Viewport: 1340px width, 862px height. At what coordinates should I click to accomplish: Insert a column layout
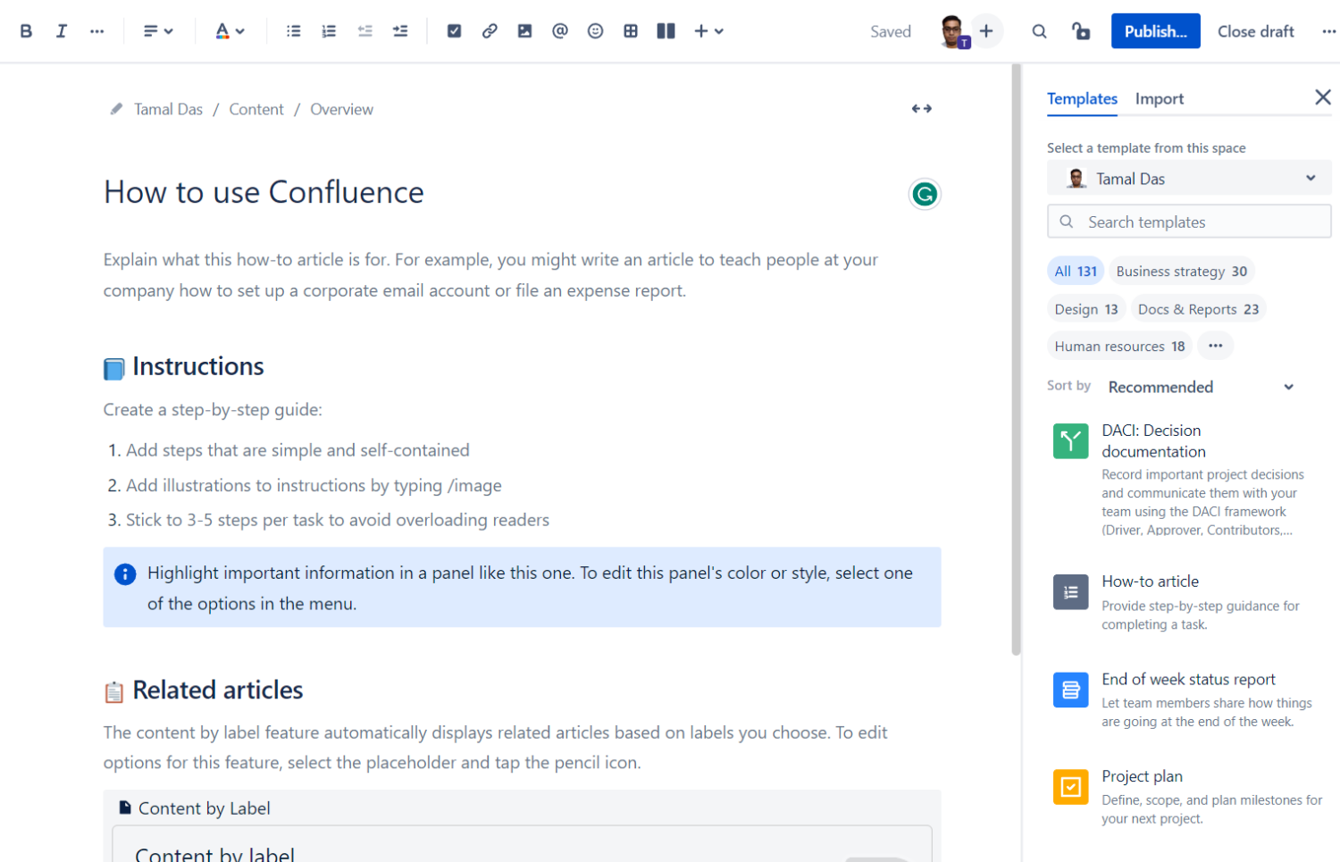(666, 31)
